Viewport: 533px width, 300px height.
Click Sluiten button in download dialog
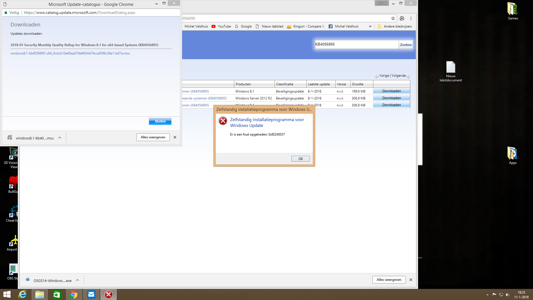tap(160, 121)
